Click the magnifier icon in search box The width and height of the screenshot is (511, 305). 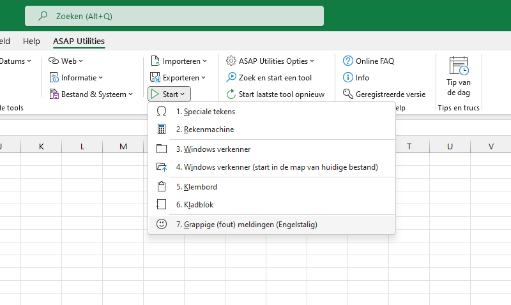43,15
